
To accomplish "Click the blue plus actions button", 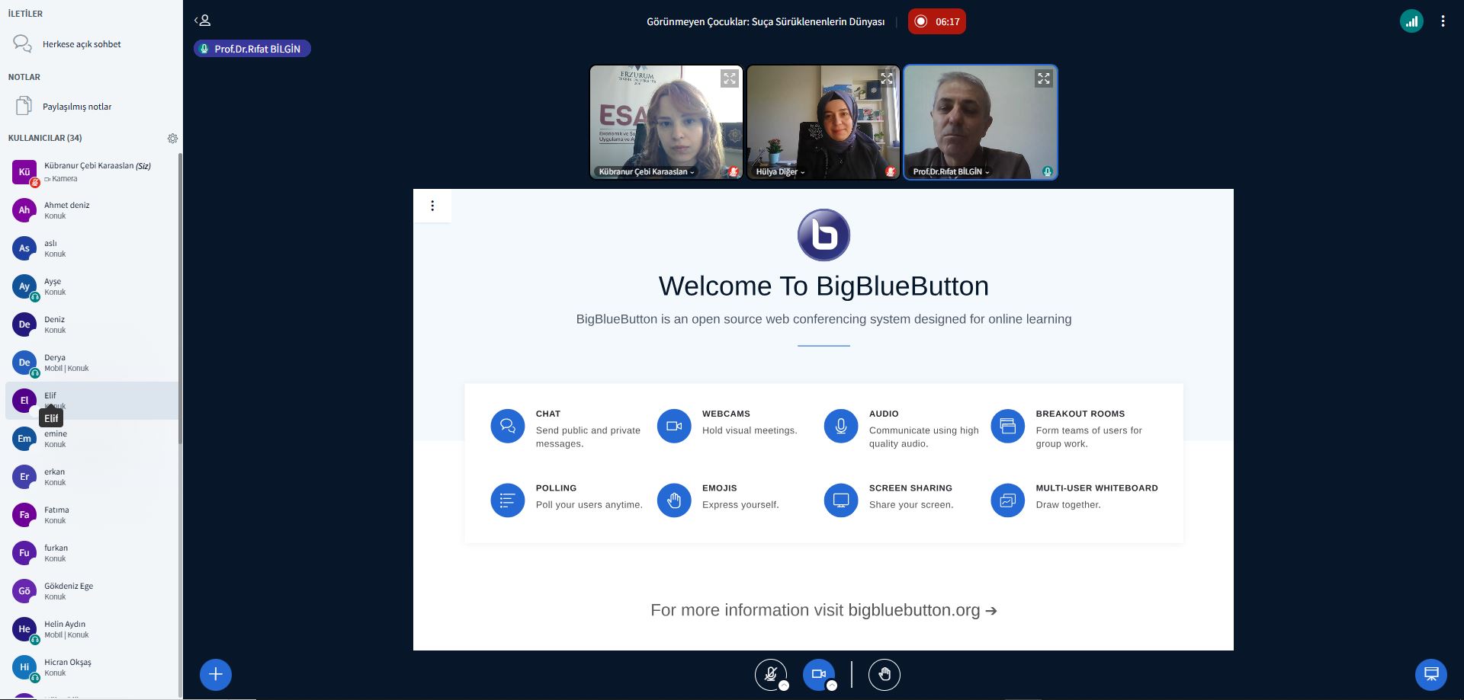I will tap(216, 674).
